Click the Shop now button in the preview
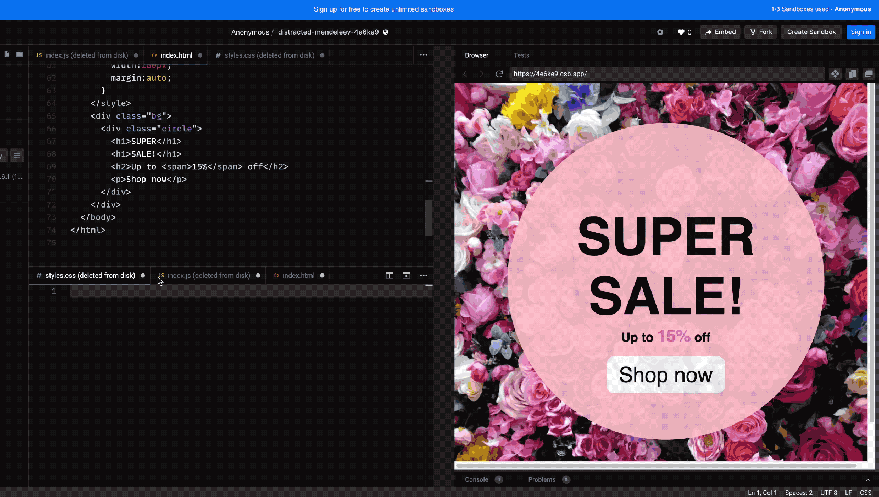 [665, 375]
